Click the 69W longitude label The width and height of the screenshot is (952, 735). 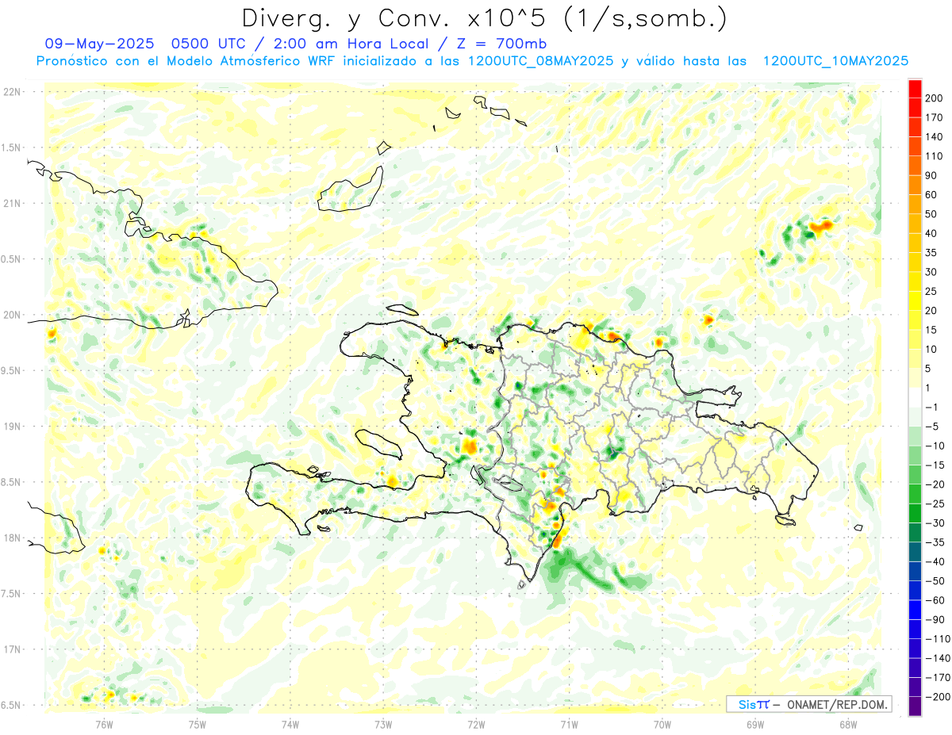click(x=755, y=723)
